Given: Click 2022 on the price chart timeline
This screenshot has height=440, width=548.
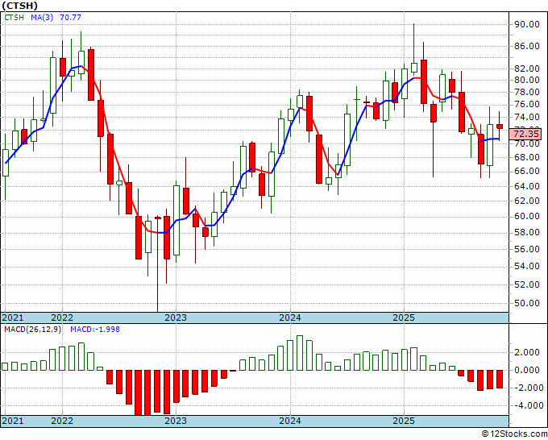Looking at the screenshot, I should pyautogui.click(x=62, y=318).
